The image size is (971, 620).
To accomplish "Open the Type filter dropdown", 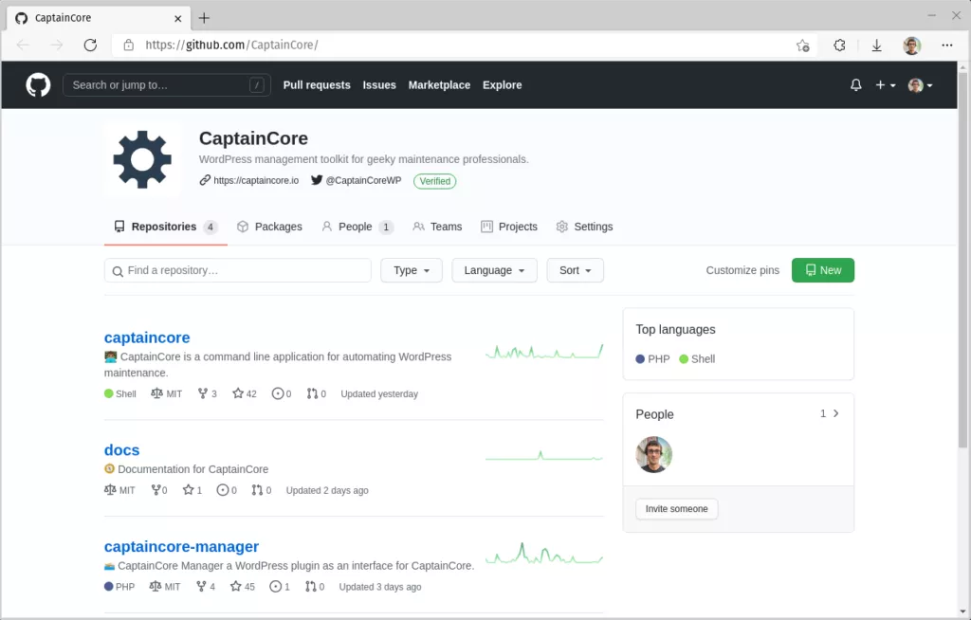I will 411,270.
